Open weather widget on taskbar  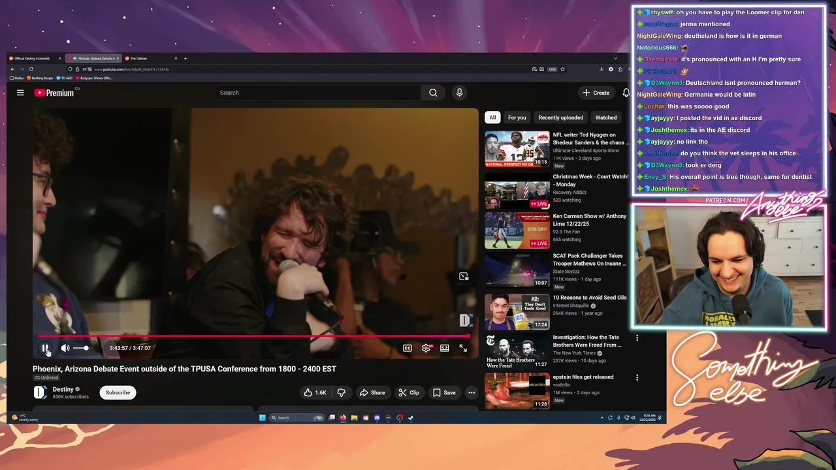pos(25,418)
